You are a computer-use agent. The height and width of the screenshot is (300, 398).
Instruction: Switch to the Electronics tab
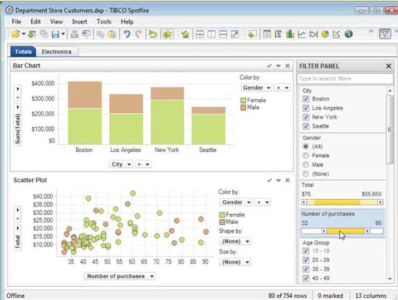pos(57,52)
